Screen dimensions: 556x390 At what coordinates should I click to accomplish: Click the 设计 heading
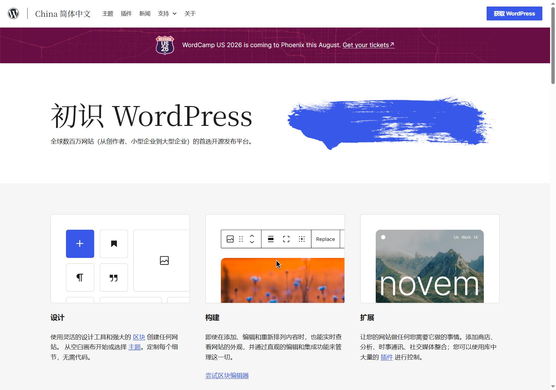coord(57,318)
